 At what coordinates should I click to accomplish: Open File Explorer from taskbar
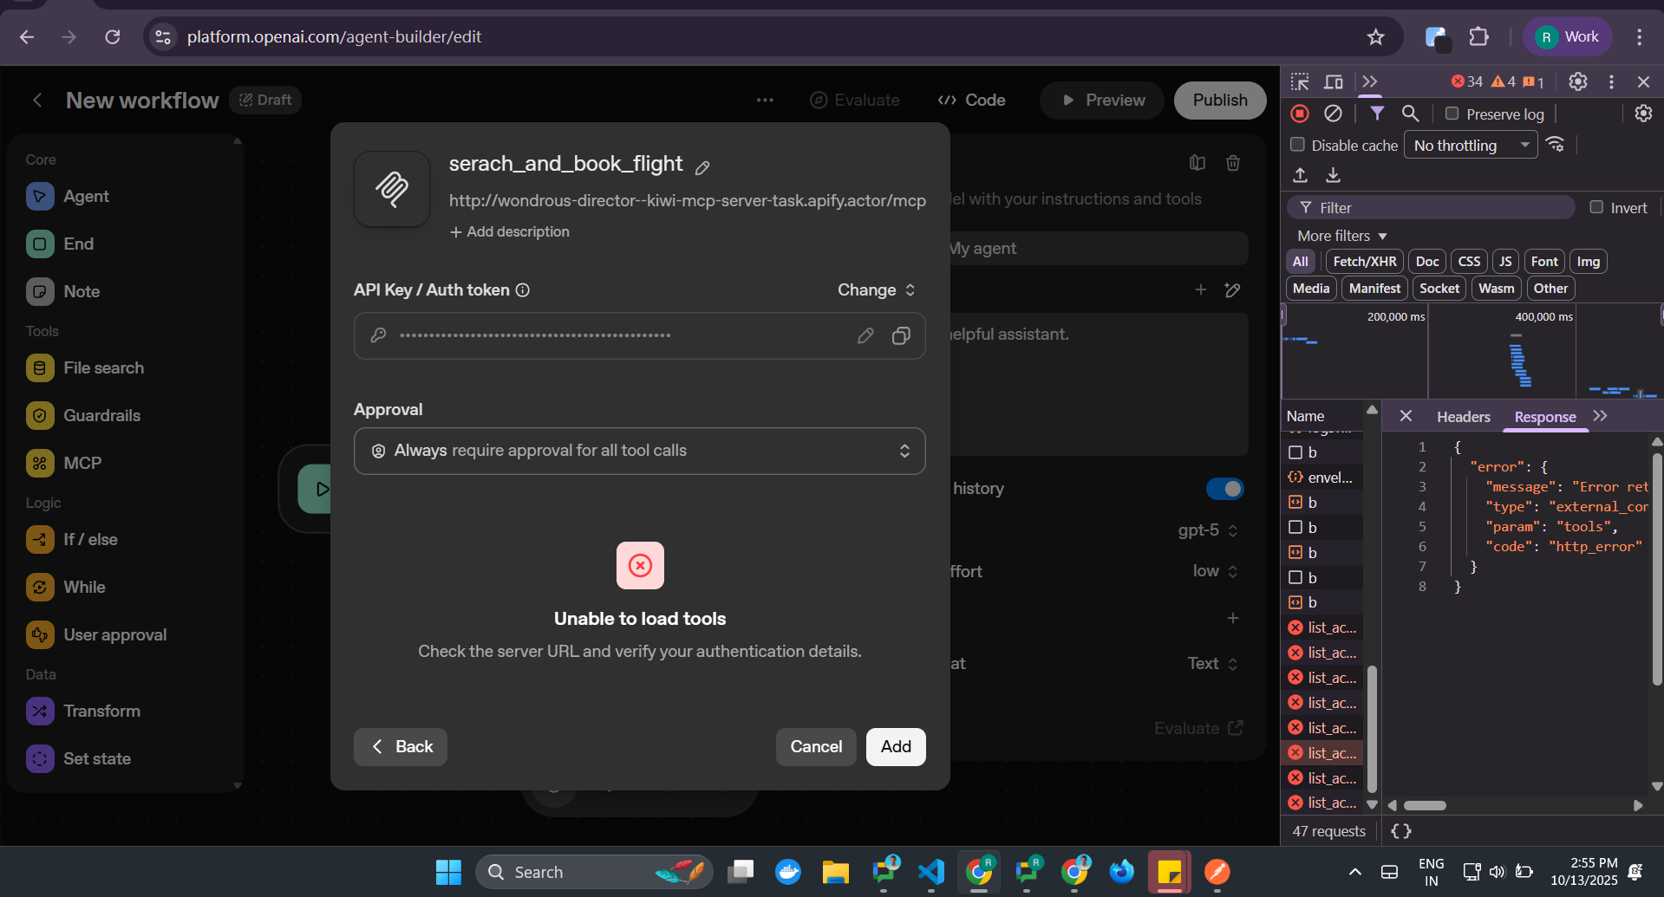836,872
